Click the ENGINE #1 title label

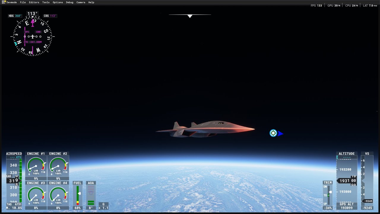point(36,154)
